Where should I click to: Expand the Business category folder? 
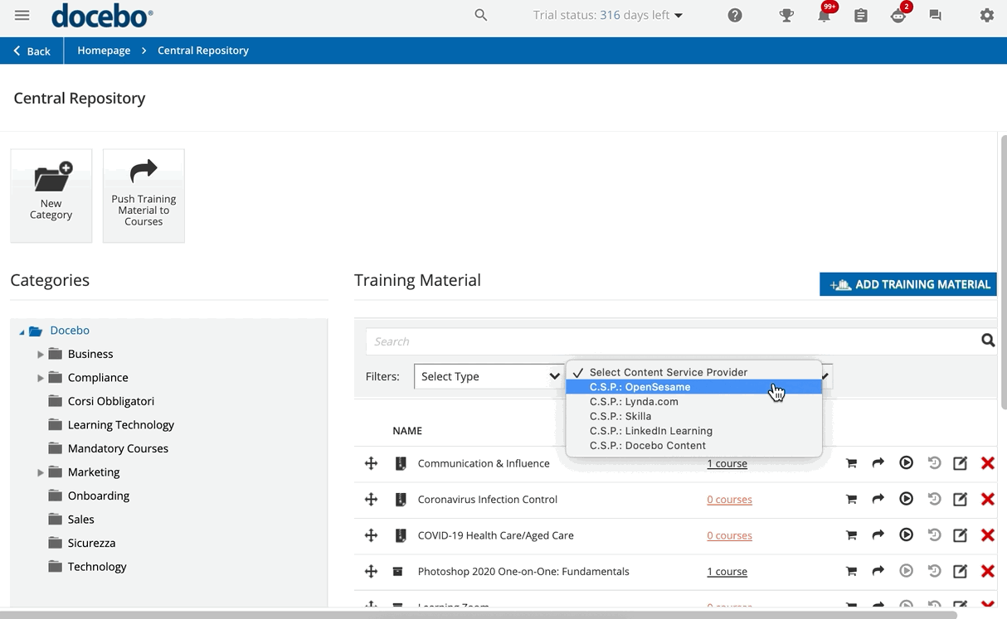(41, 354)
